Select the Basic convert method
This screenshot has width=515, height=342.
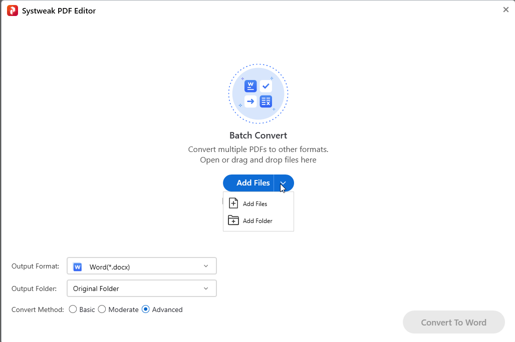(73, 309)
